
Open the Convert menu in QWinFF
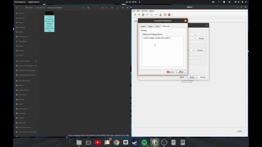[x=145, y=11]
